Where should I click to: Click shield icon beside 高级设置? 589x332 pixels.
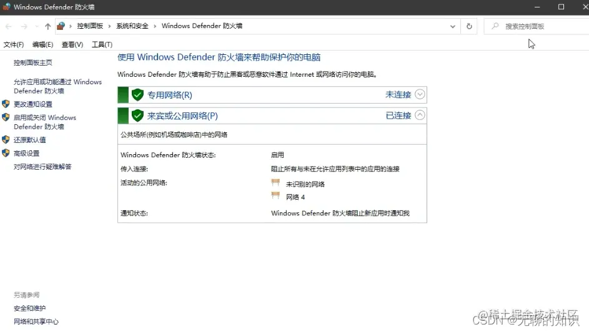pos(6,153)
